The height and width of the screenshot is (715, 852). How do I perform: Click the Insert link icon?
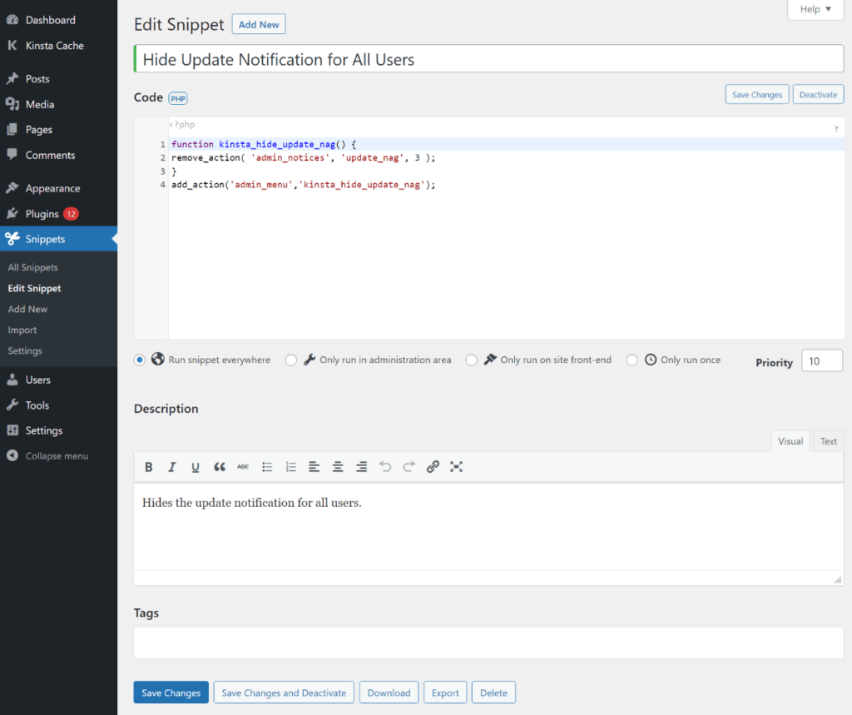433,467
